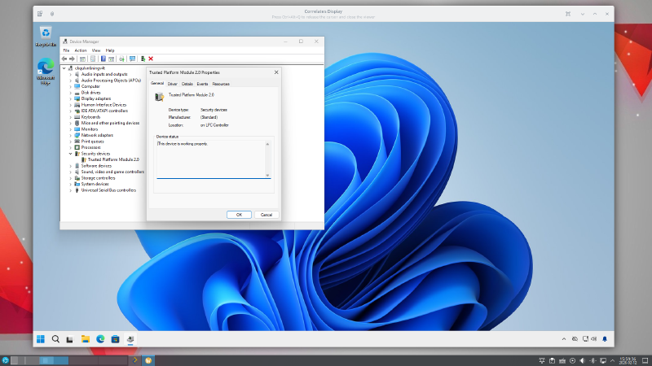Expand the Network adapters node
The width and height of the screenshot is (652, 366).
pos(70,135)
